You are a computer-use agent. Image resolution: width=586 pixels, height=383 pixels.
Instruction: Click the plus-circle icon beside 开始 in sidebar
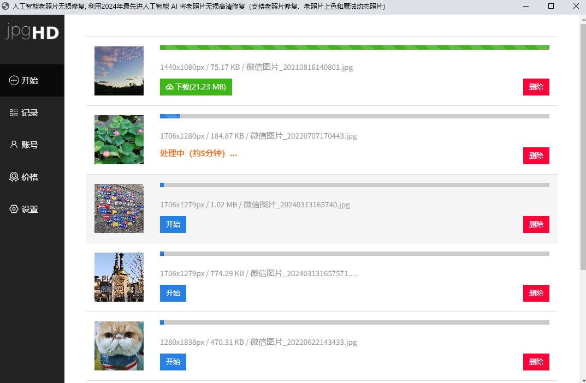(x=14, y=80)
